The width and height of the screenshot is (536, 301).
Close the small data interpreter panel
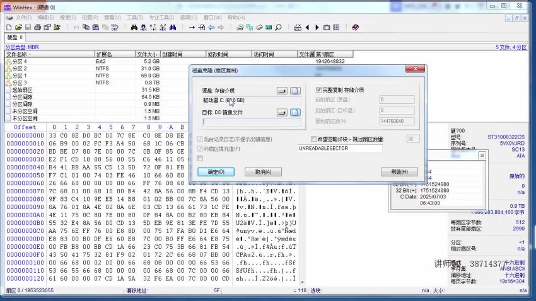(482, 156)
